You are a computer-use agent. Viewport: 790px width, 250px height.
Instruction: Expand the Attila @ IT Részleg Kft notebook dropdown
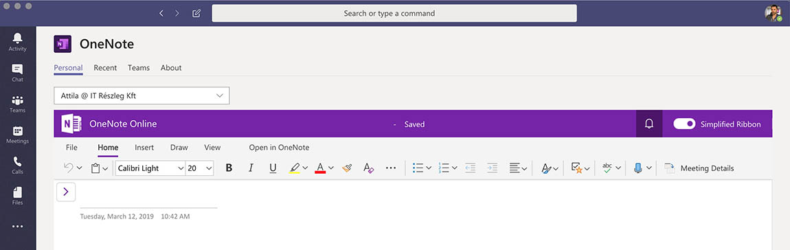tap(220, 95)
